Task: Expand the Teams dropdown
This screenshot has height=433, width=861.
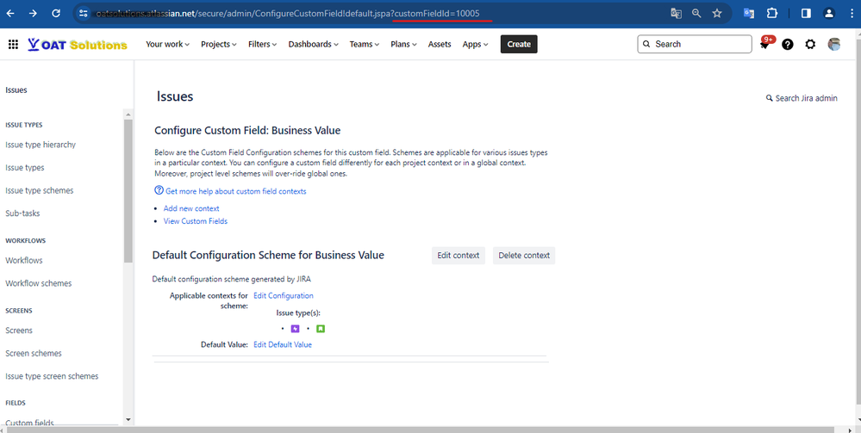Action: coord(365,45)
